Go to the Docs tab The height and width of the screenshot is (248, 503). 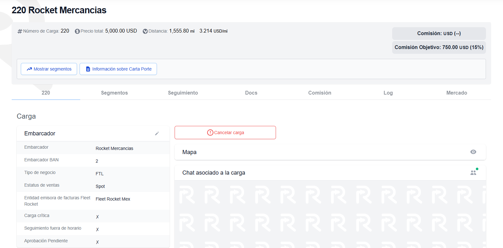point(251,93)
